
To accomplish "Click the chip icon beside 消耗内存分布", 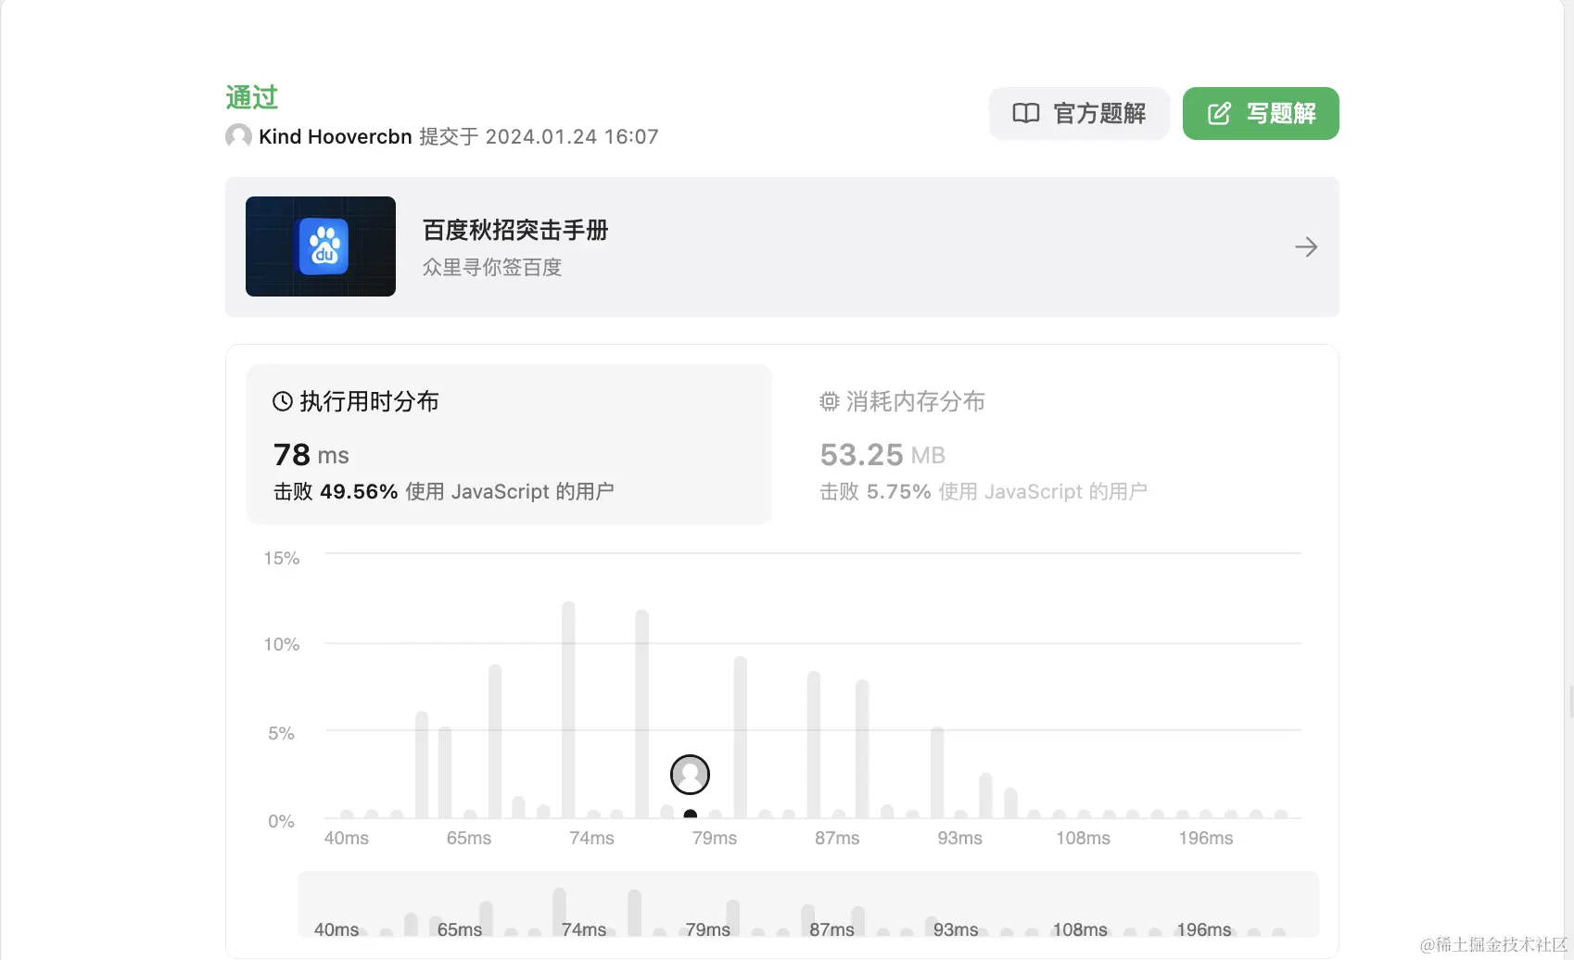I will 830,401.
